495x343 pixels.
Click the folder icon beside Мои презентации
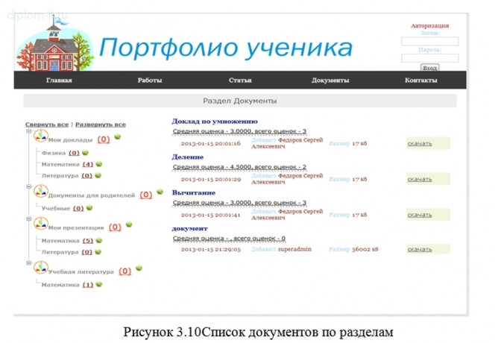click(x=41, y=224)
